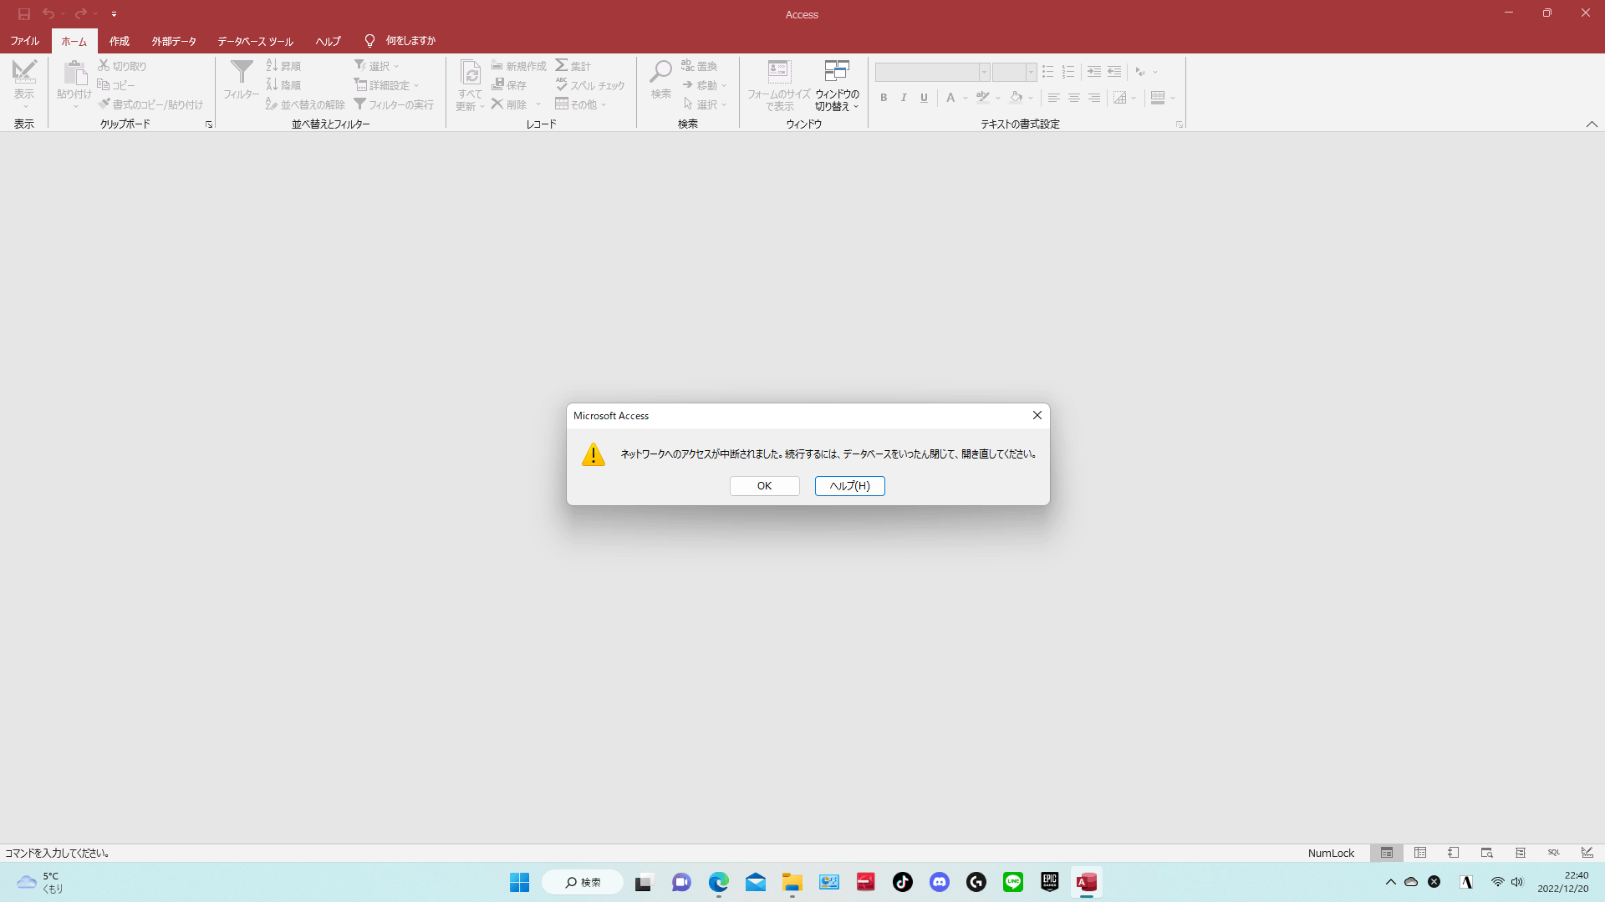The width and height of the screenshot is (1605, 902).
Task: Click 昇順 ascending sort
Action: pos(283,66)
